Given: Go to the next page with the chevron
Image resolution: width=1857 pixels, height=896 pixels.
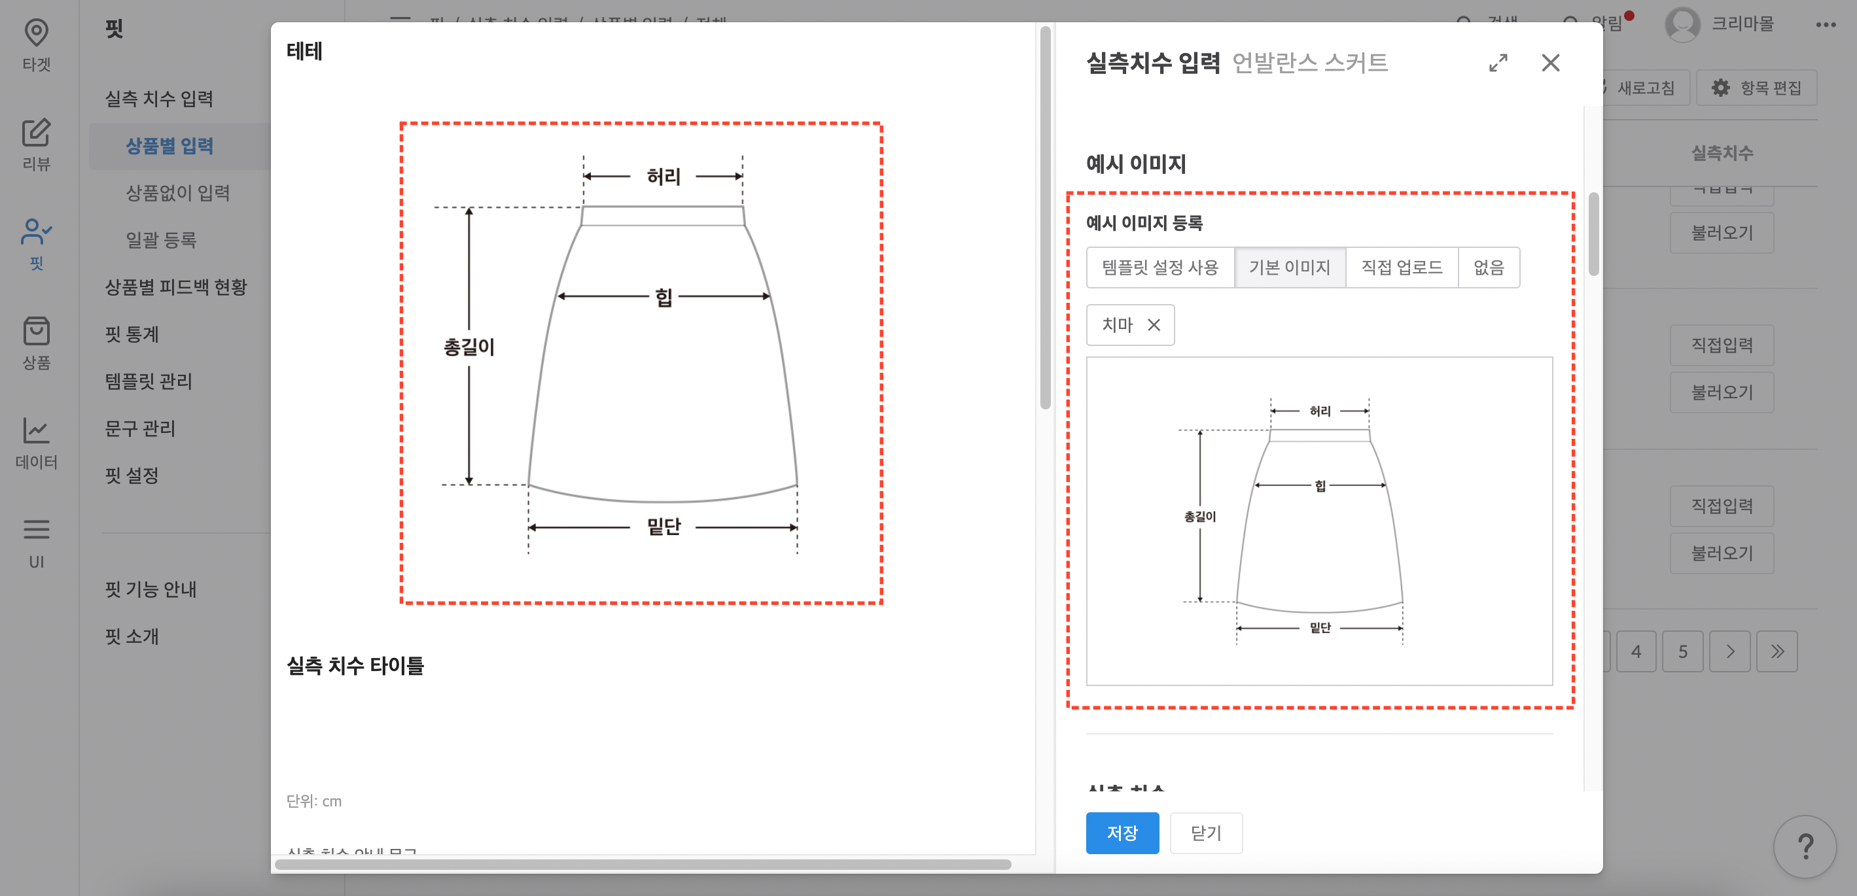Looking at the screenshot, I should pos(1730,651).
